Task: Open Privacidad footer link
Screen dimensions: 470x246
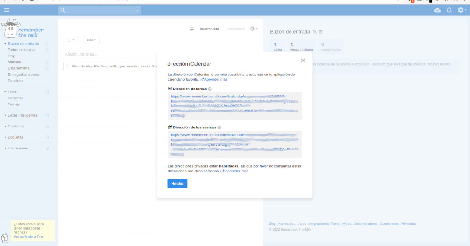Action: (x=408, y=224)
